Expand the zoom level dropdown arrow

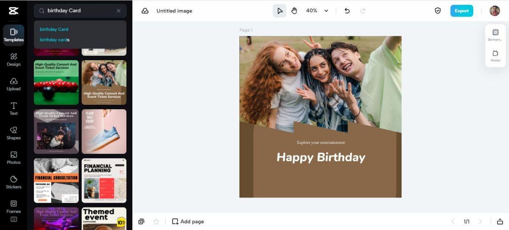click(326, 11)
